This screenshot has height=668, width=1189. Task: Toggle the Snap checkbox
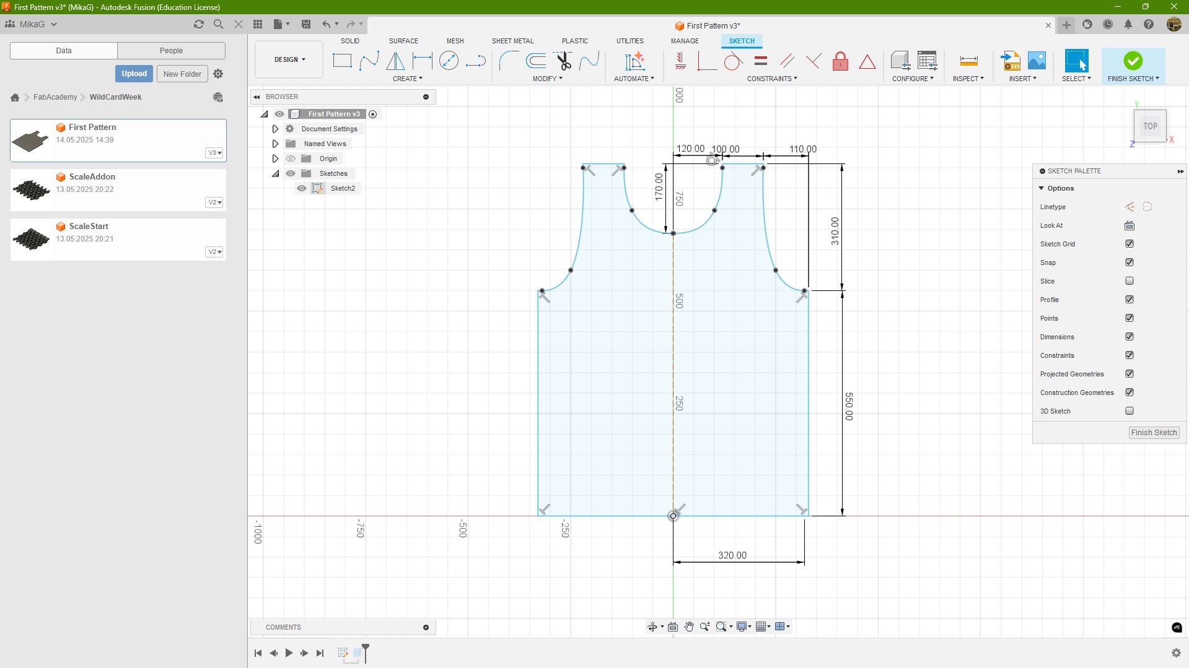(1130, 262)
